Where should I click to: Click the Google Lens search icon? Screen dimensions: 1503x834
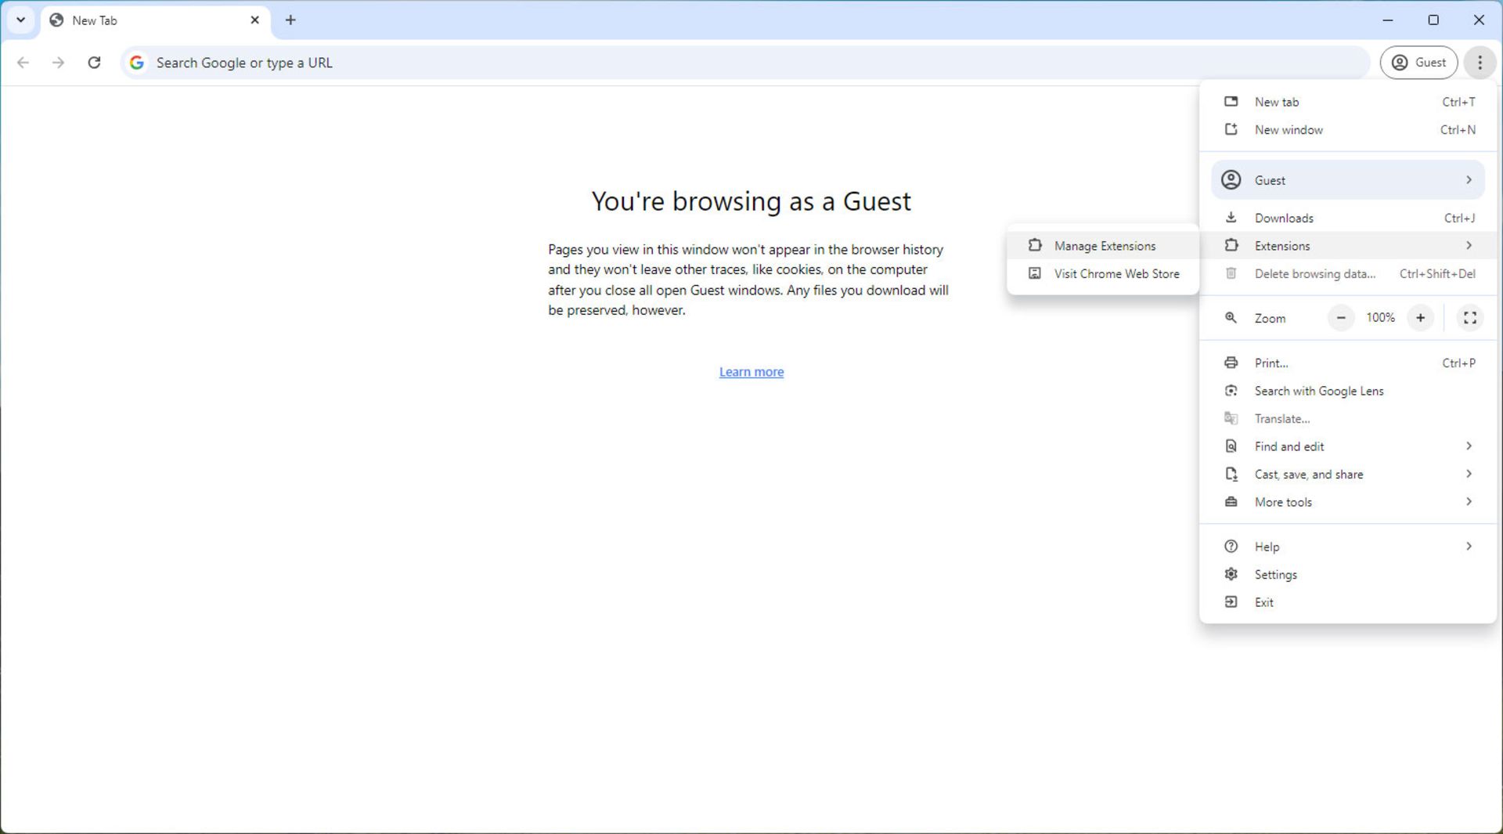1231,391
